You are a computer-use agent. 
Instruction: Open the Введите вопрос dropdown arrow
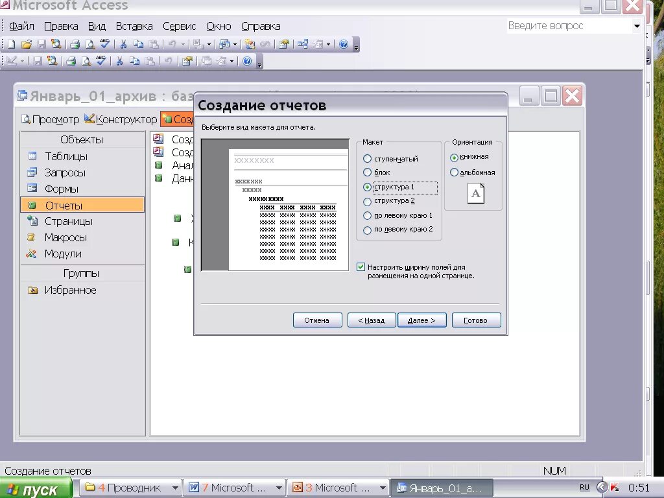(637, 26)
